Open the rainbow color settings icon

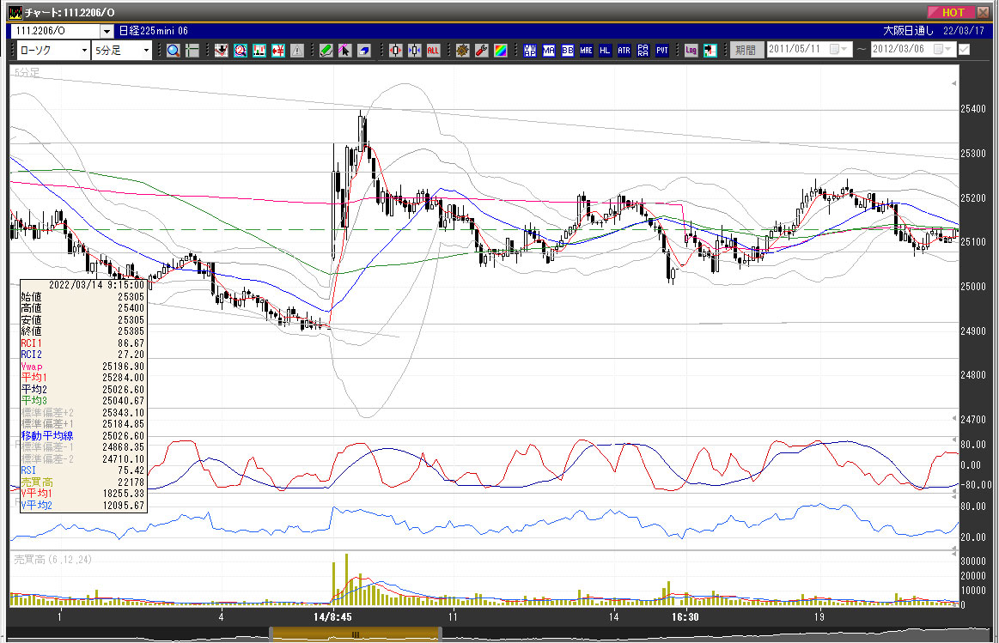pyautogui.click(x=501, y=51)
